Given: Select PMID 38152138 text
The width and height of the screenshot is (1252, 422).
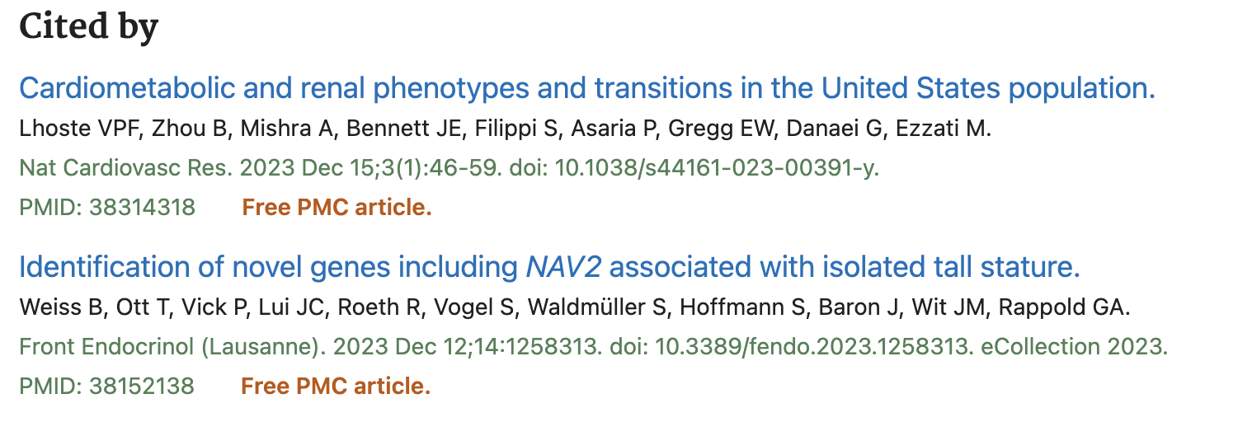Looking at the screenshot, I should tap(107, 385).
